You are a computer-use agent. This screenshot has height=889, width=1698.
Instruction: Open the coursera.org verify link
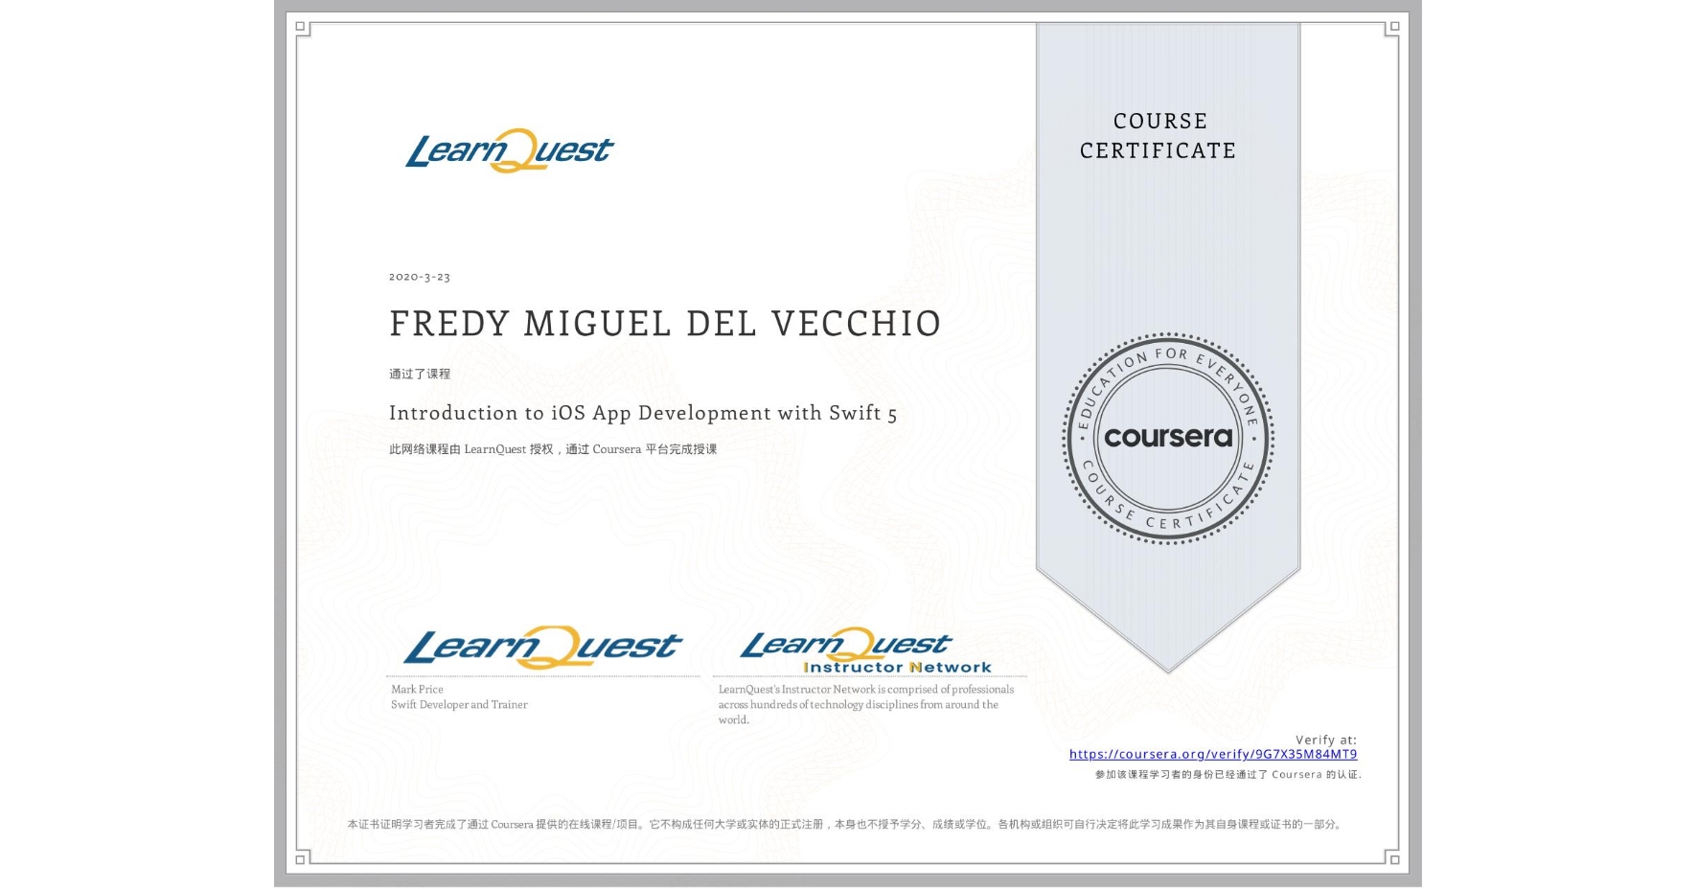pos(1212,754)
